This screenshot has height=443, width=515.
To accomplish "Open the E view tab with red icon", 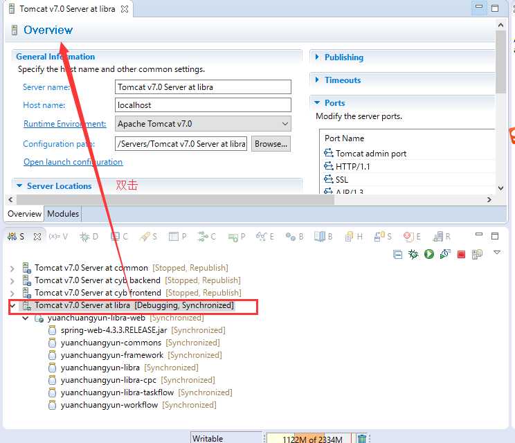I will pyautogui.click(x=412, y=237).
